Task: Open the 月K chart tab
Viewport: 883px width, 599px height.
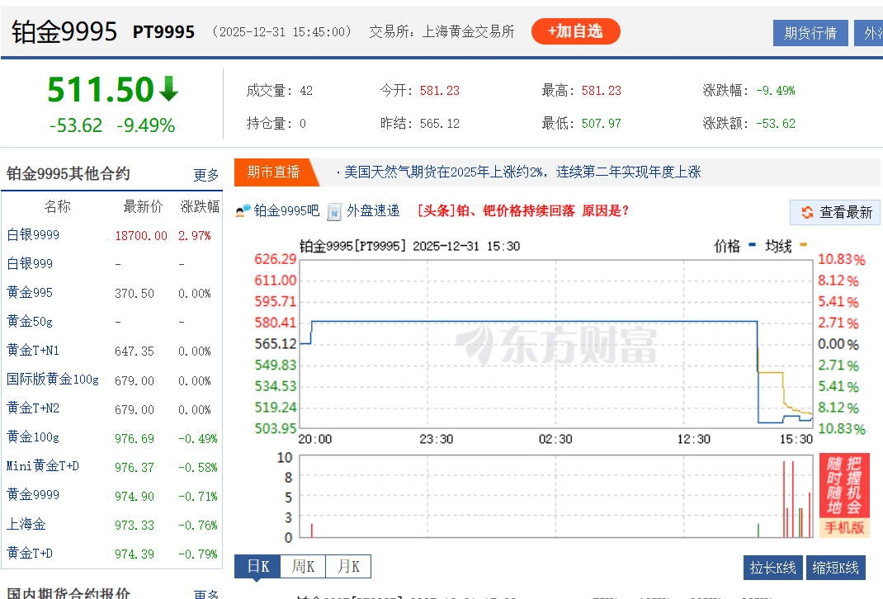Action: pos(347,567)
